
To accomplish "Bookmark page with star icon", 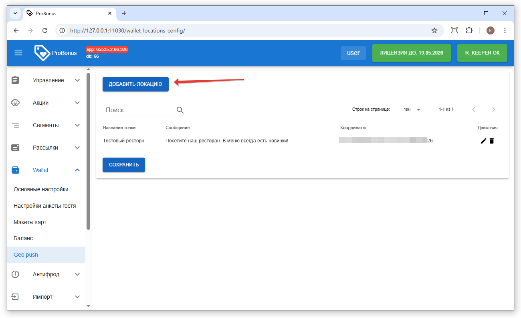I will 434,30.
